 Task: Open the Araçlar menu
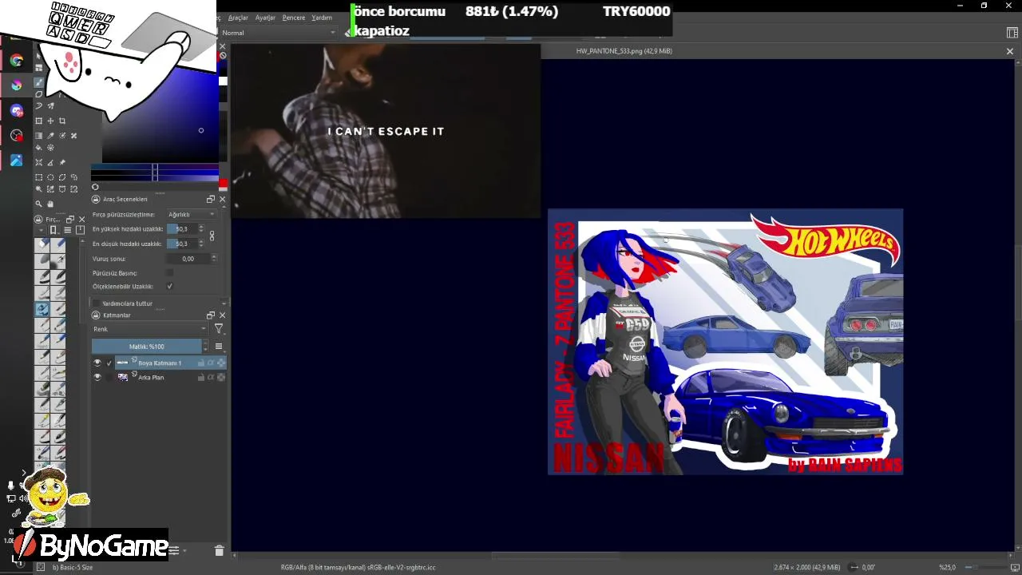238,18
